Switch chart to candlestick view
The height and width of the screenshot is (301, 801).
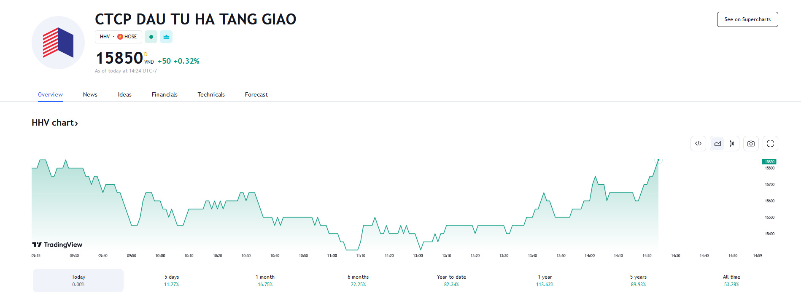coord(732,143)
